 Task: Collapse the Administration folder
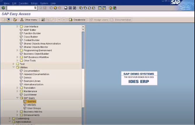pos(10,122)
